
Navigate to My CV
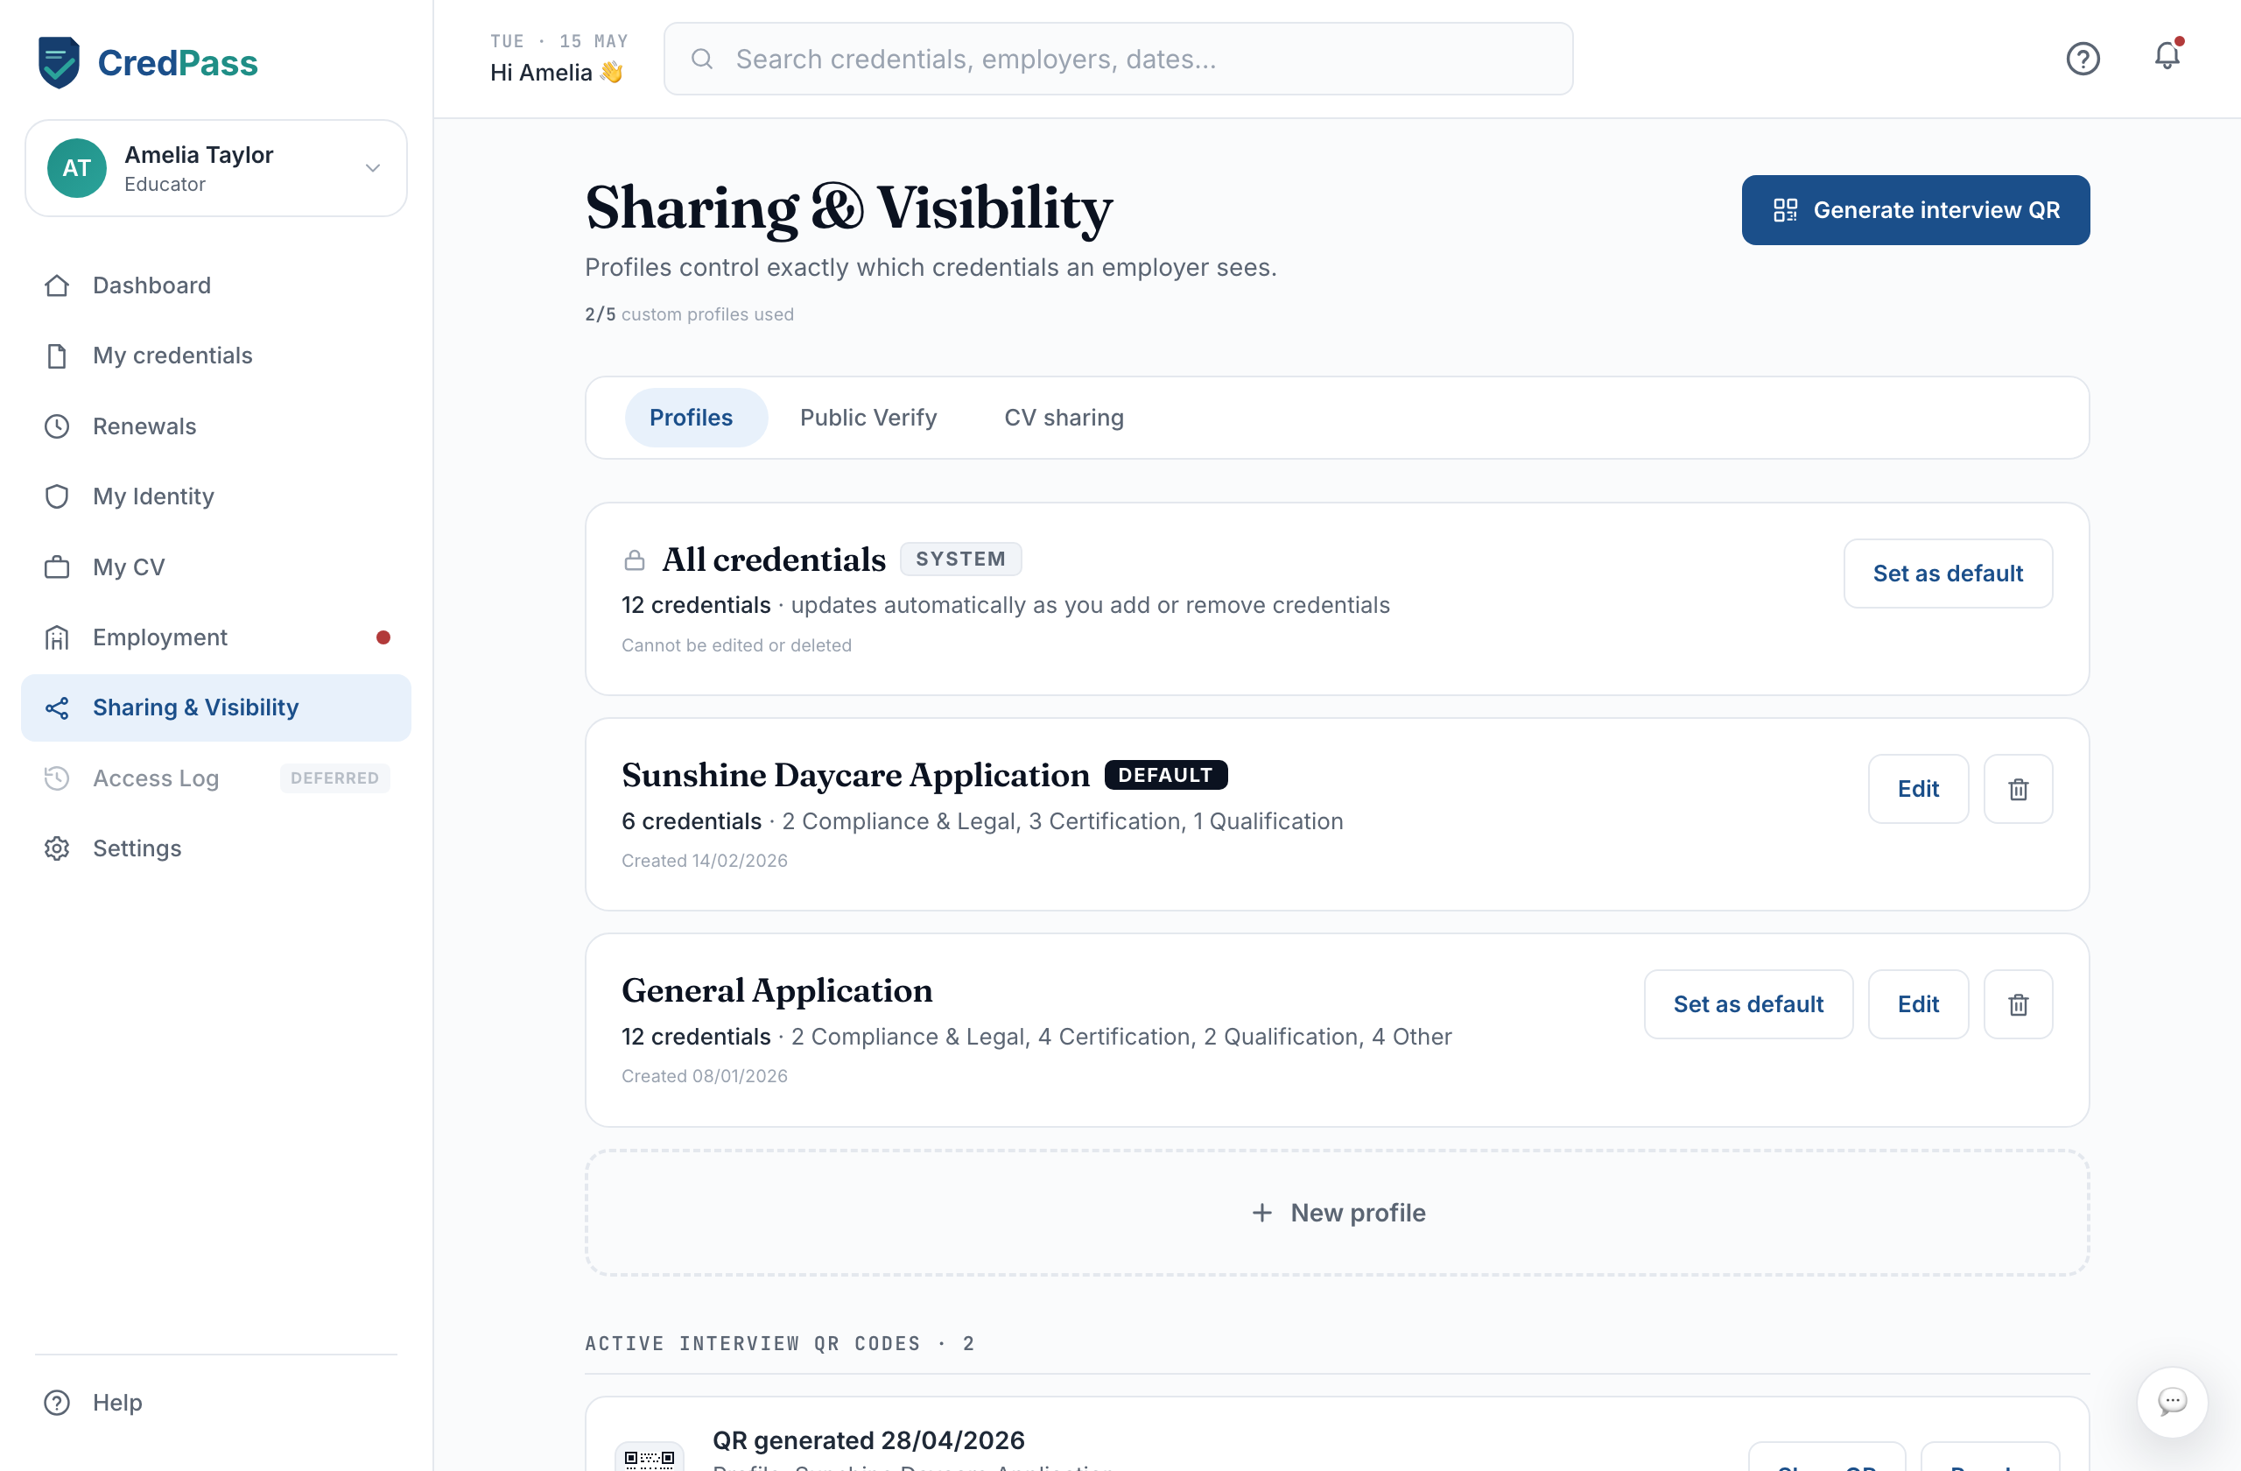point(215,567)
